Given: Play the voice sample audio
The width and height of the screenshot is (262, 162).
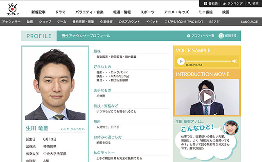Looking at the screenshot, I should pos(181,61).
